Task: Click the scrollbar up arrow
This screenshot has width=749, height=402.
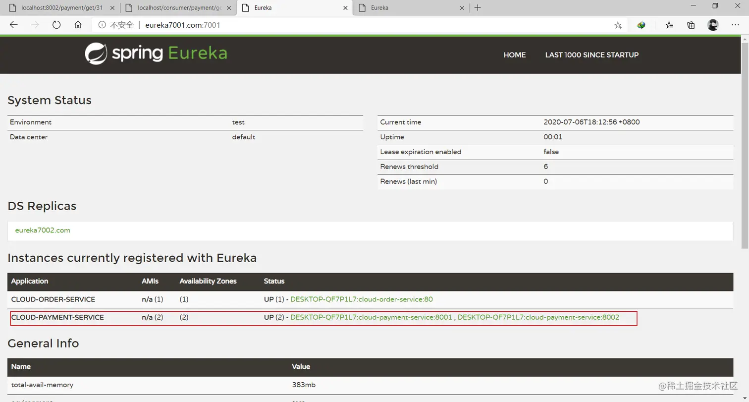Action: tap(745, 39)
